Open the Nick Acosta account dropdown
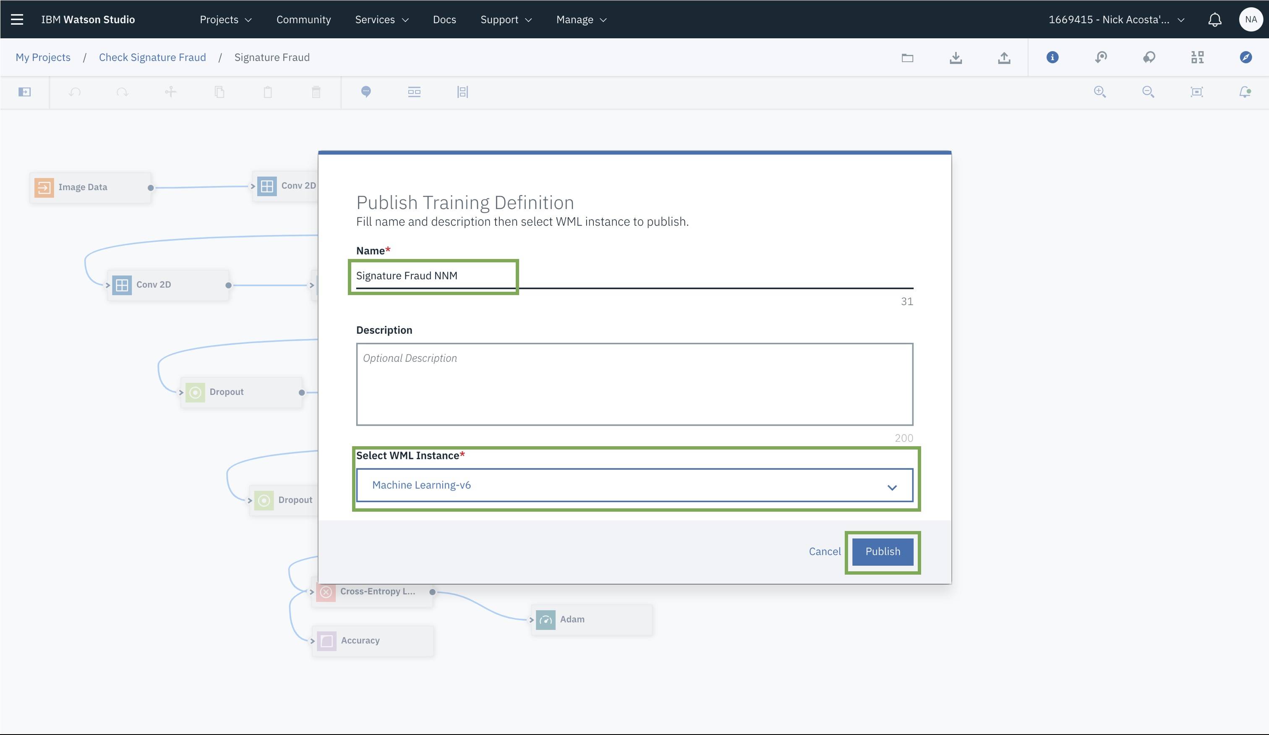The width and height of the screenshot is (1269, 735). (x=1116, y=20)
